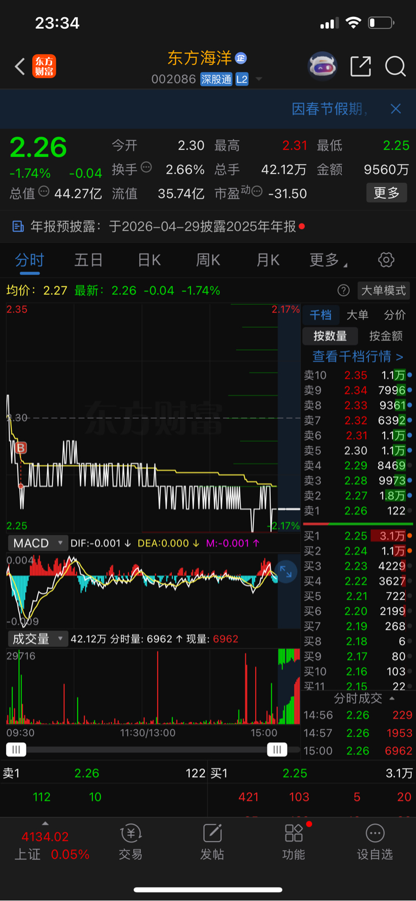Tap the left timeline range handle
Screen dimensions: 416x901
16,750
